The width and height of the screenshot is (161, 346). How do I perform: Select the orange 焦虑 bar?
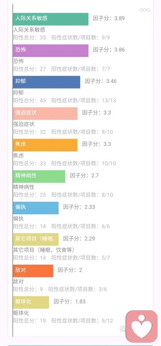[45, 145]
